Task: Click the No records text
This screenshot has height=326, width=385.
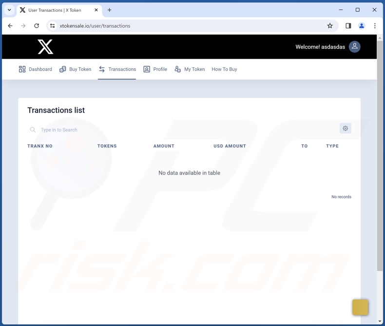Action: click(341, 197)
